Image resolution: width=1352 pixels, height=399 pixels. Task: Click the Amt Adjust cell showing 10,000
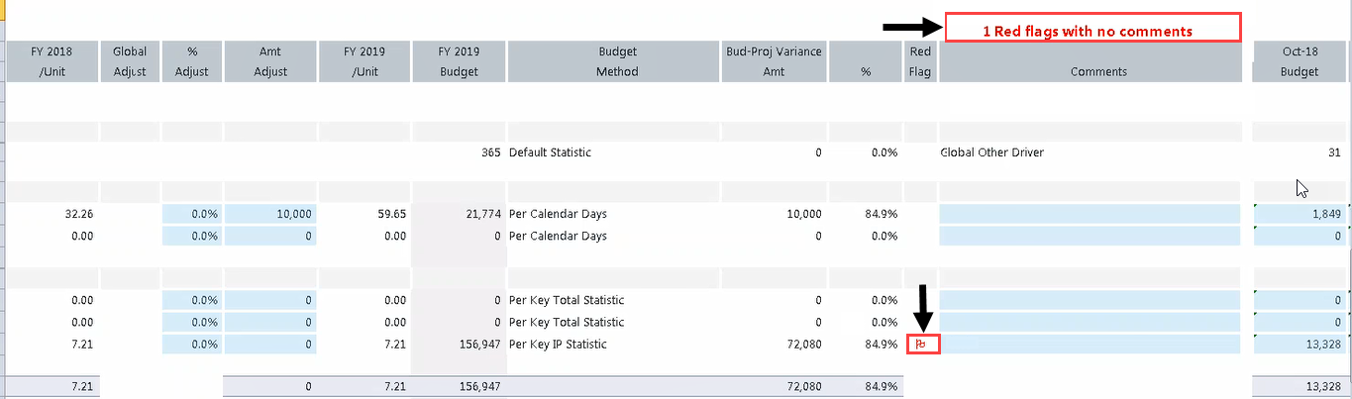(x=270, y=214)
